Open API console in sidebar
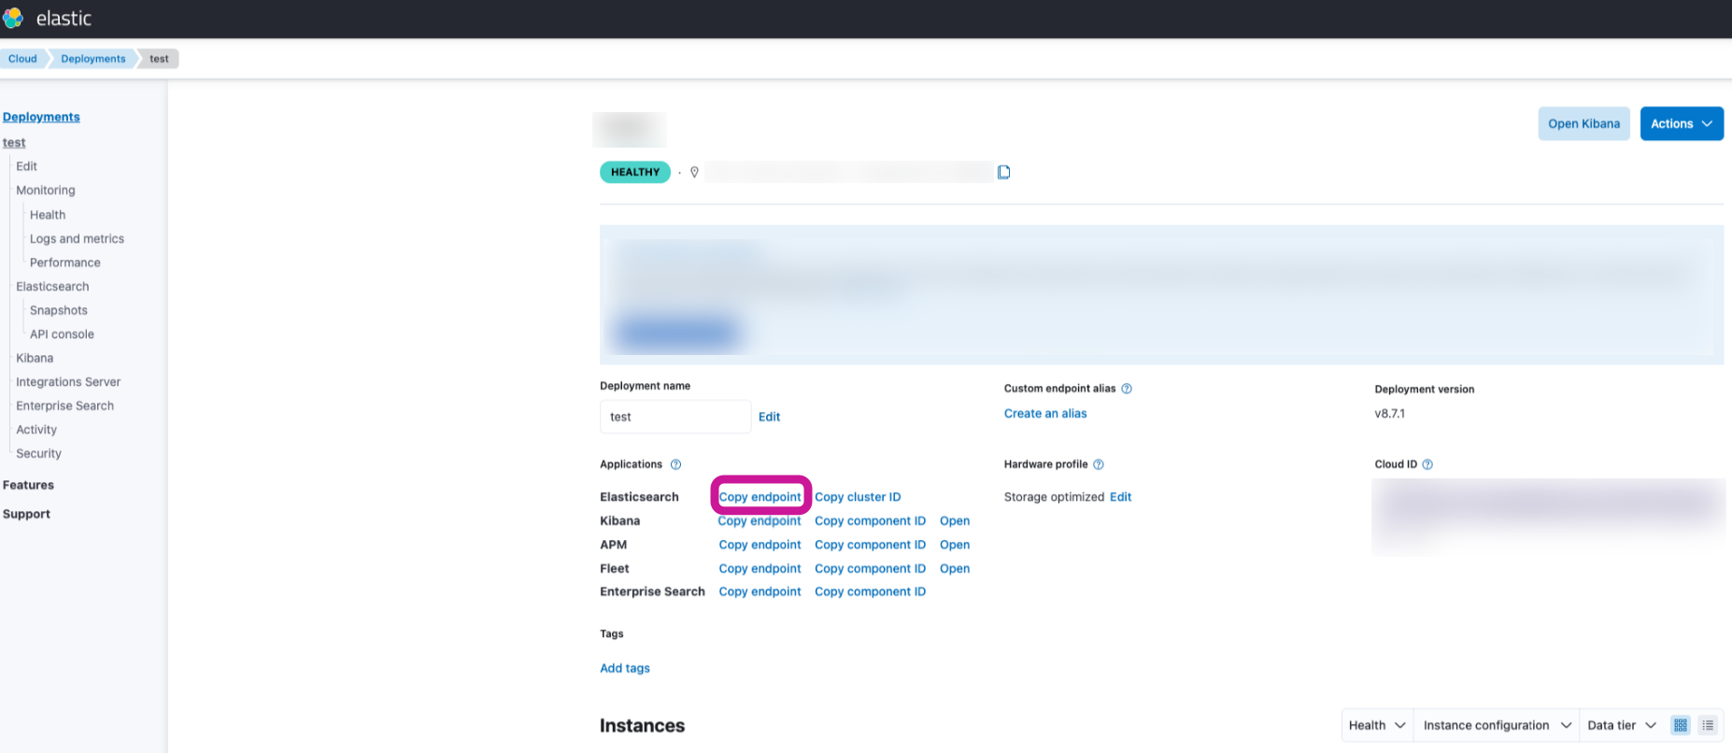This screenshot has height=753, width=1732. pos(62,334)
